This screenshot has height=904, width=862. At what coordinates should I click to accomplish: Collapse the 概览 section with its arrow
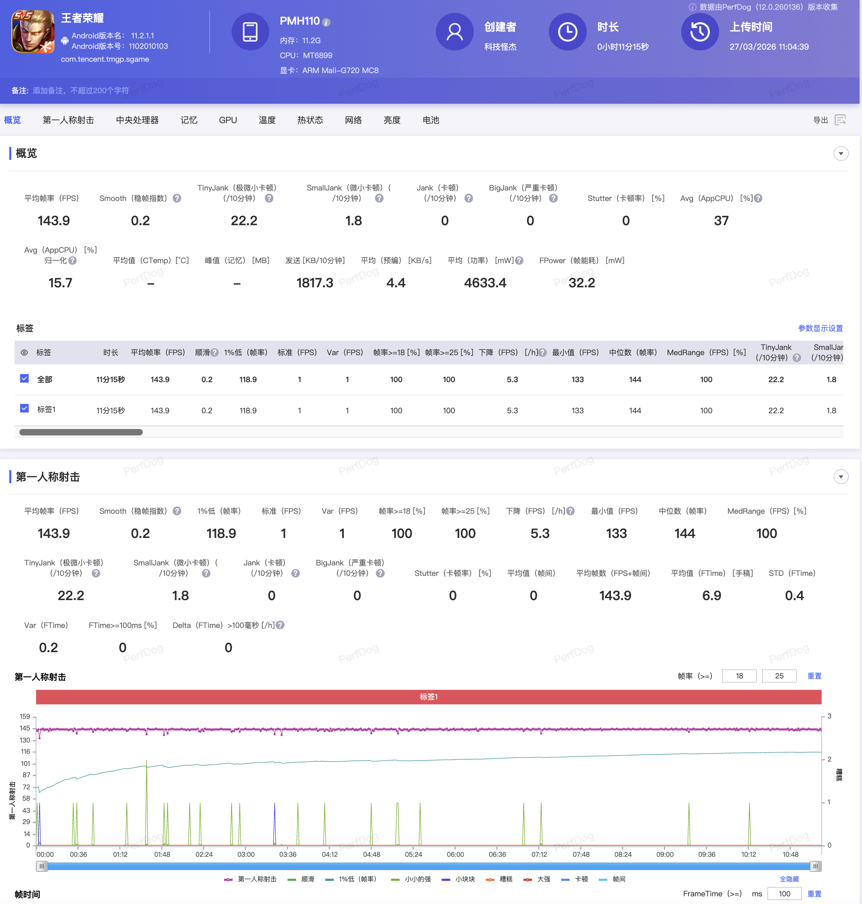point(840,153)
